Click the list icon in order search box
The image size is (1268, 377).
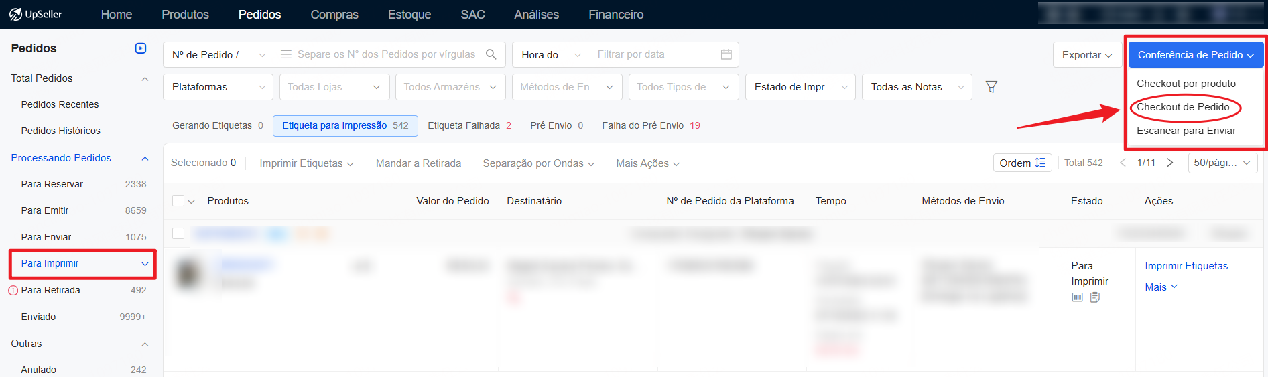point(286,54)
